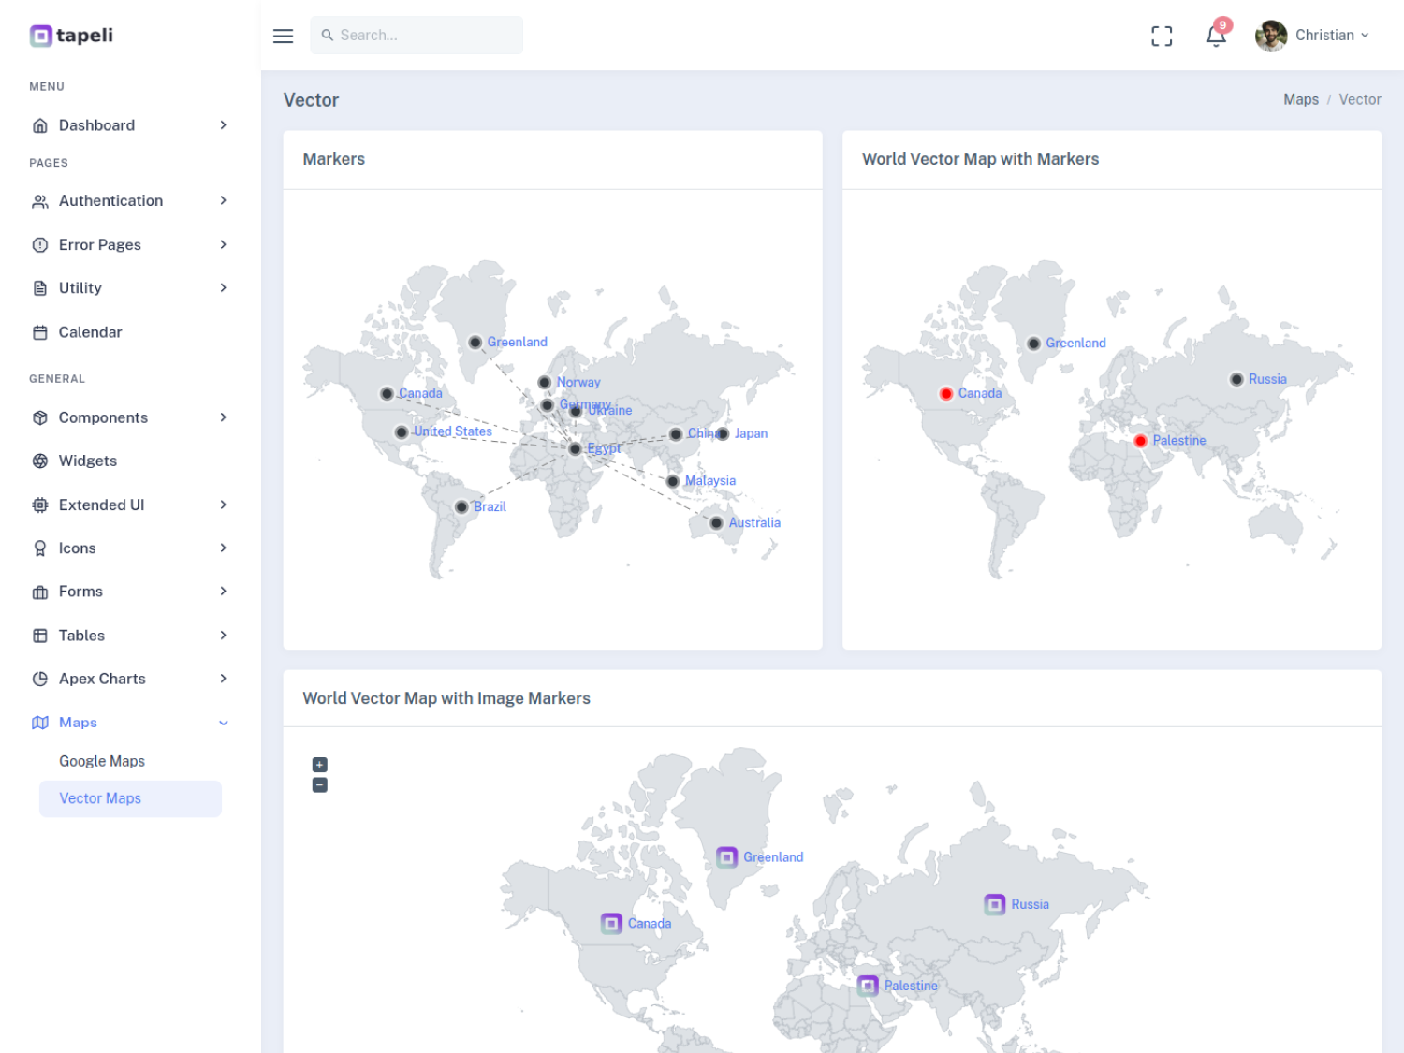This screenshot has width=1404, height=1053.
Task: Zoom in on image markers map
Action: pyautogui.click(x=320, y=765)
